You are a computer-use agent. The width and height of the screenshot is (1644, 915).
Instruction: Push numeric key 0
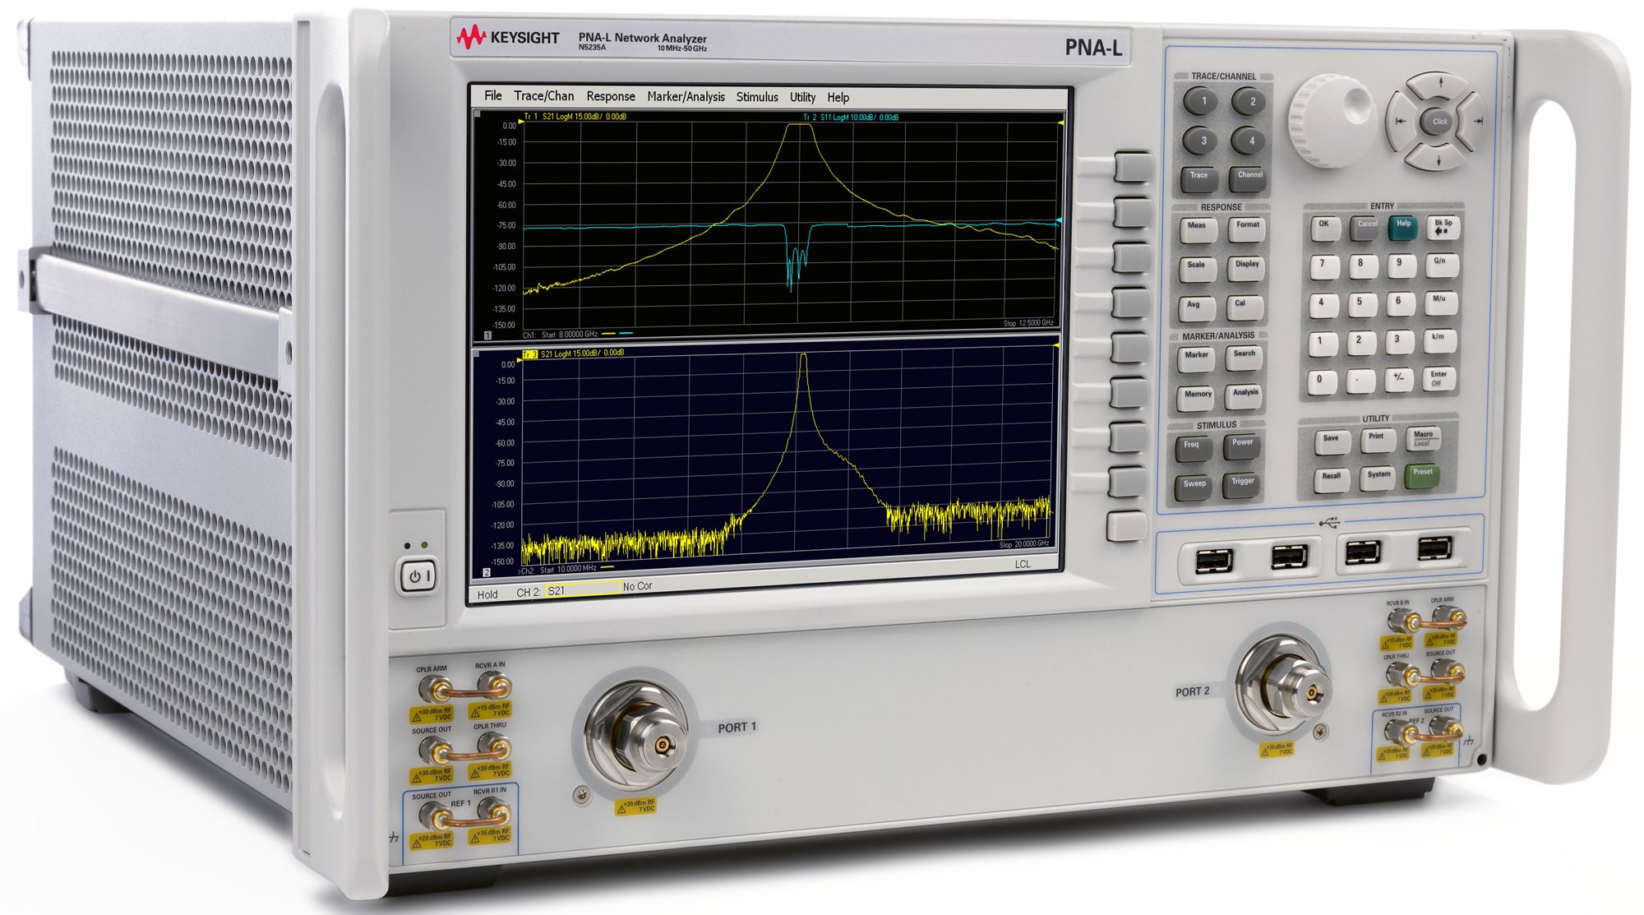tap(1320, 381)
